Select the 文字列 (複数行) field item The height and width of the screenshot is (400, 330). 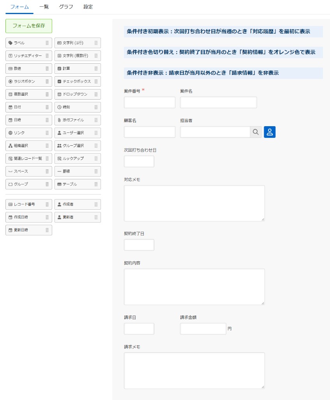[78, 55]
